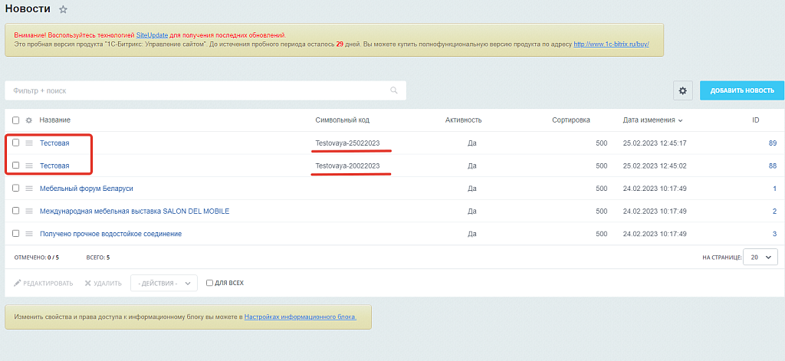Enable the Для всех checkbox

[x=209, y=283]
